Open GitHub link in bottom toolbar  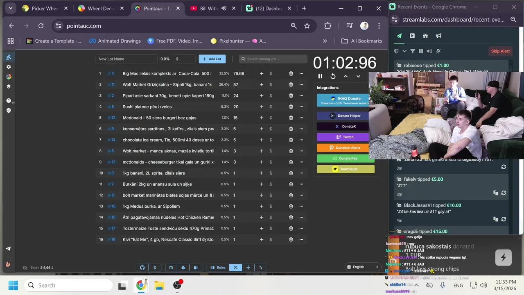click(x=142, y=268)
